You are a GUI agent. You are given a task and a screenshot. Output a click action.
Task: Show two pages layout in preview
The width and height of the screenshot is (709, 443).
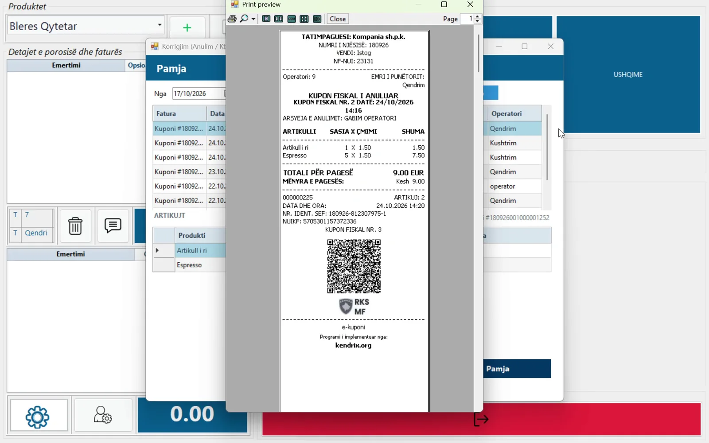pyautogui.click(x=279, y=19)
